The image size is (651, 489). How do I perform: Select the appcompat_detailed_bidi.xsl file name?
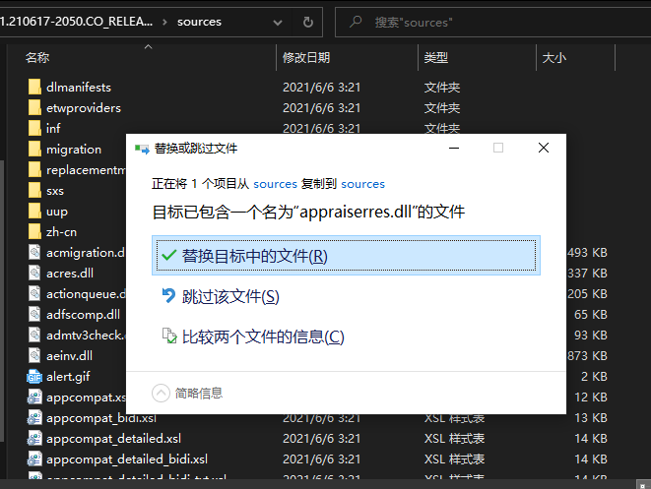click(127, 459)
